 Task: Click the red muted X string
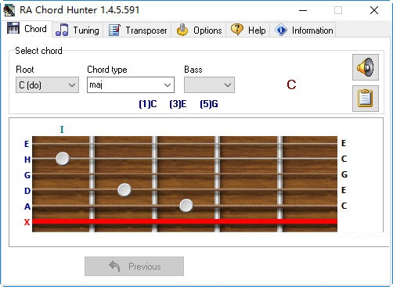[185, 221]
